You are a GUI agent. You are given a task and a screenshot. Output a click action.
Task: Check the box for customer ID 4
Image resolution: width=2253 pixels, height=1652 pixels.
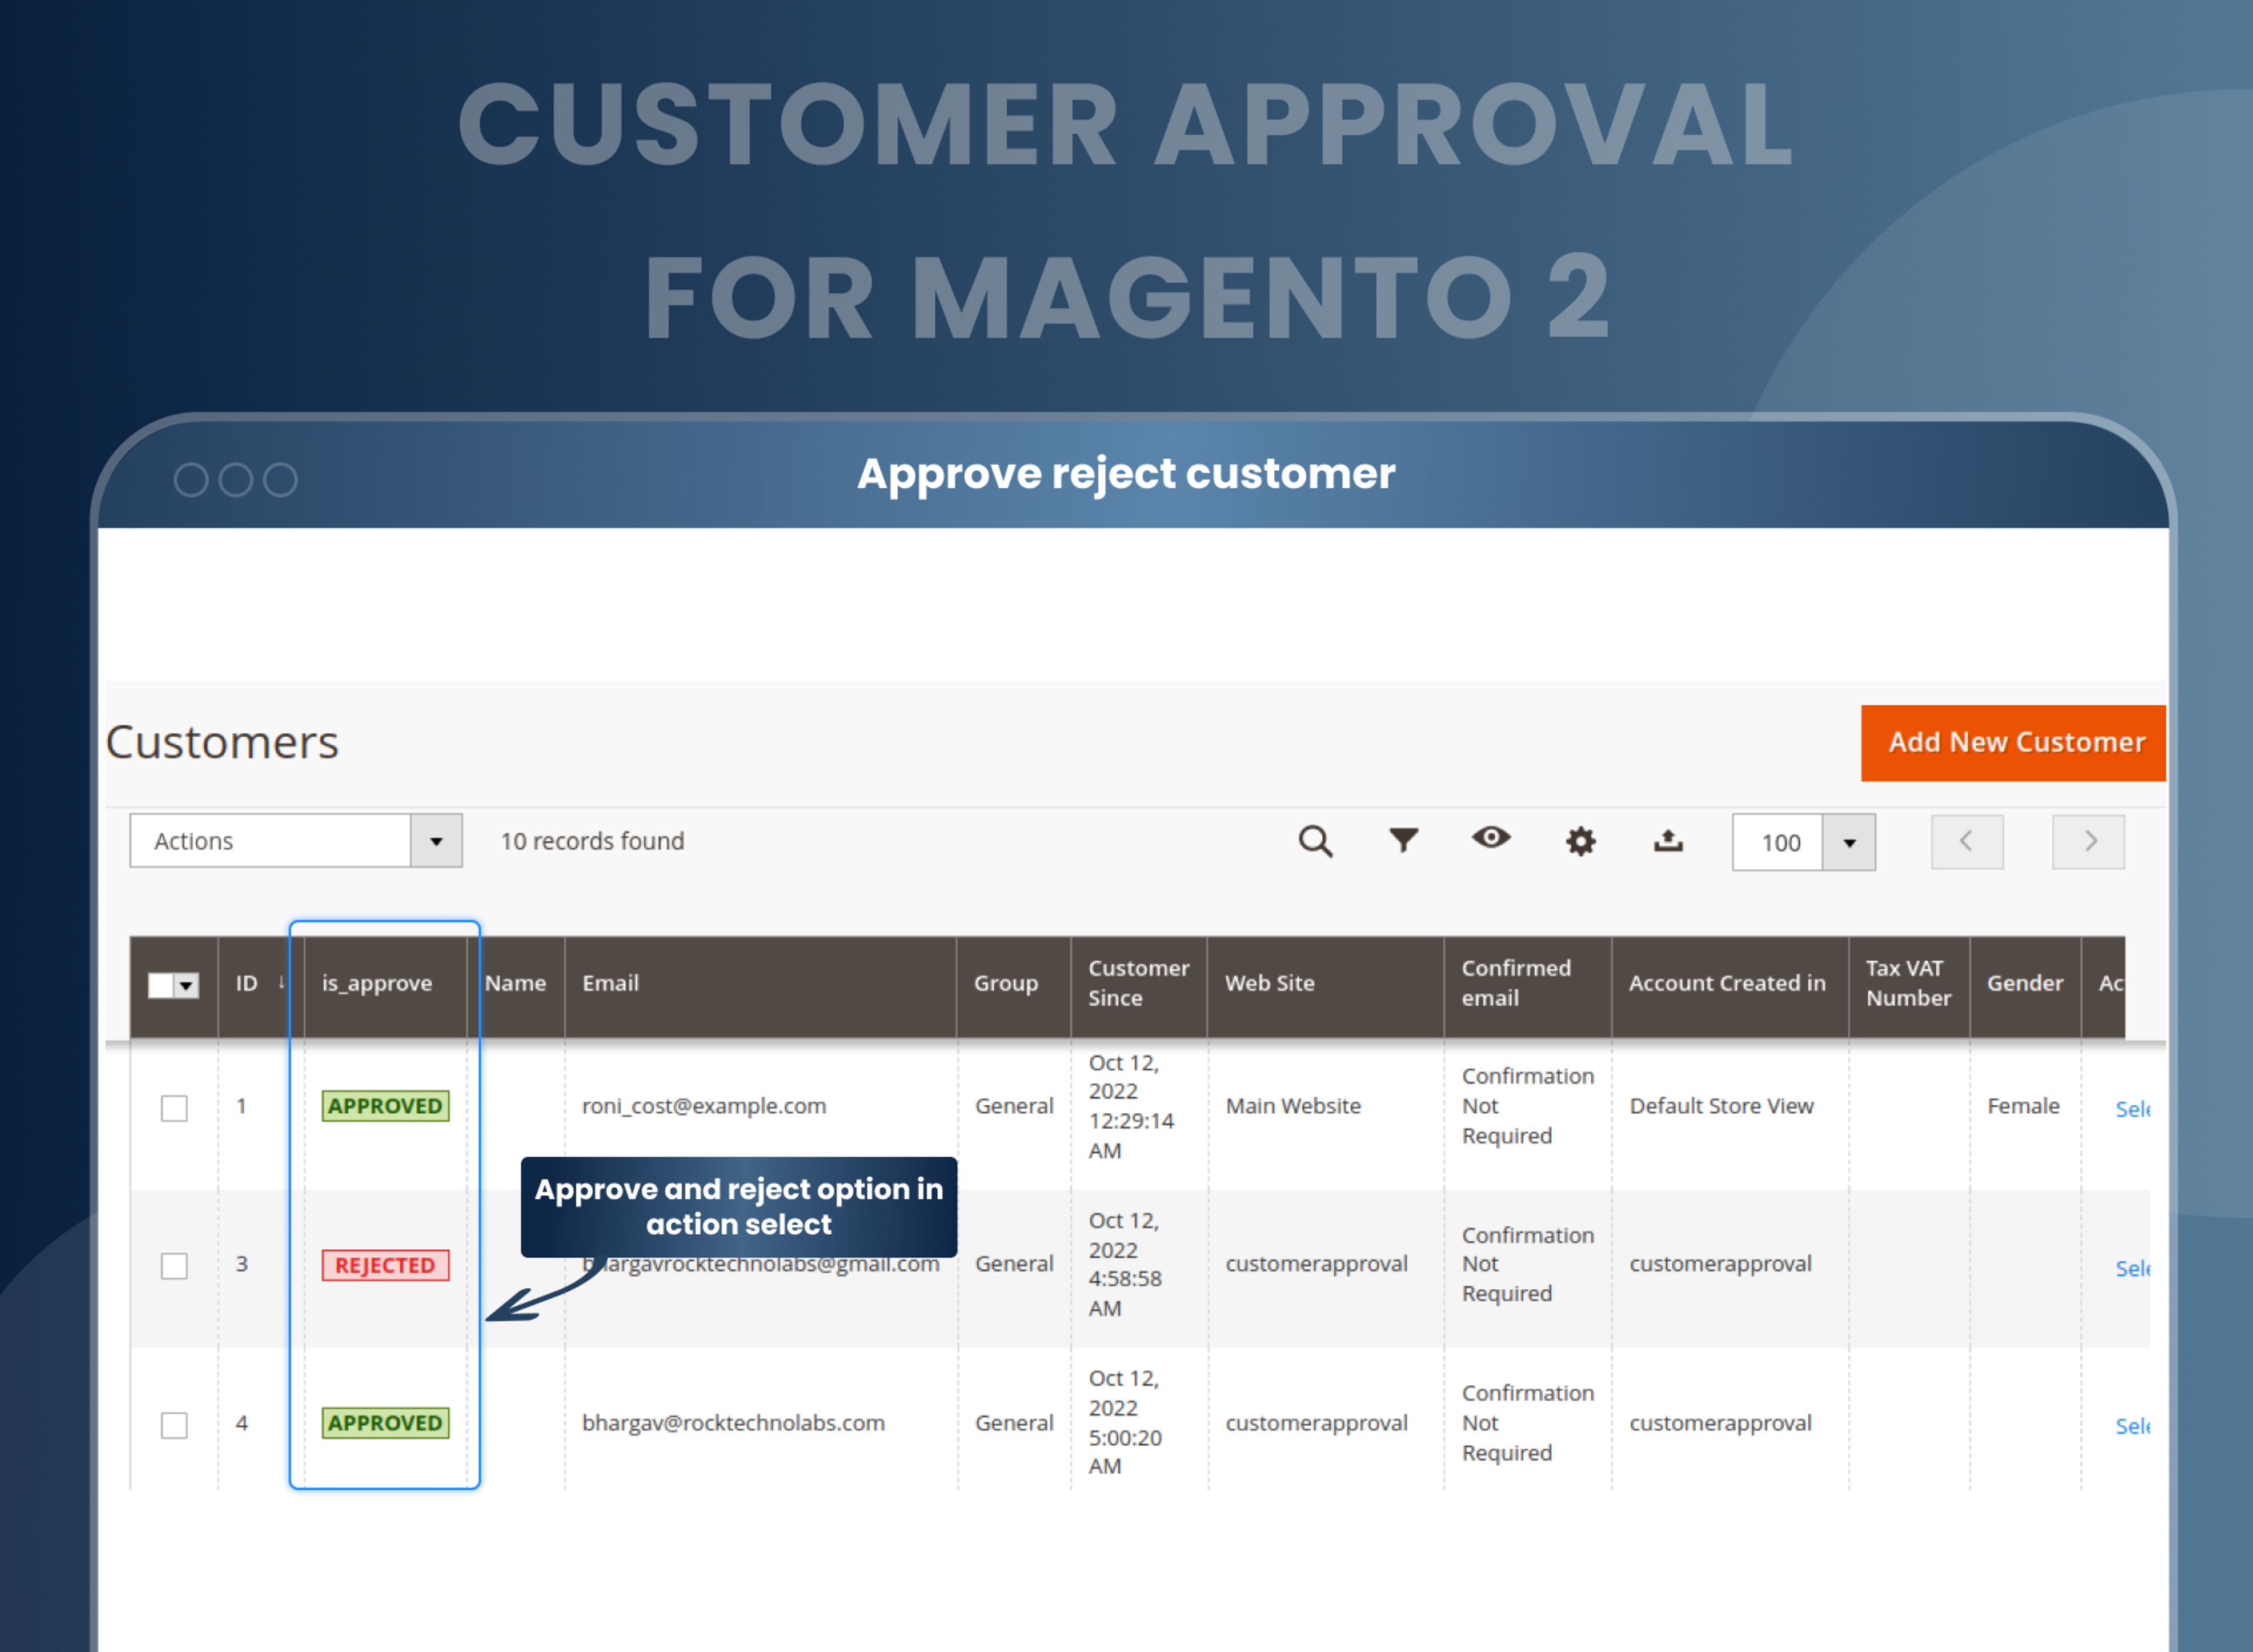click(x=174, y=1424)
